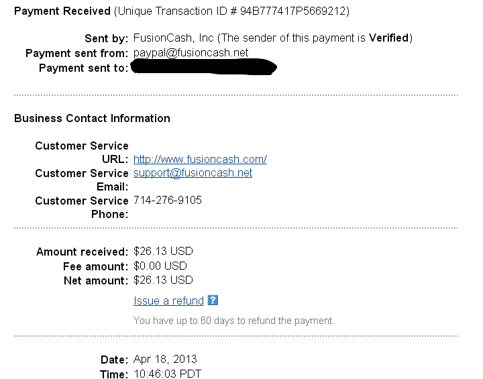Click the date Apr 18, 2013
The width and height of the screenshot is (483, 379).
(x=165, y=360)
